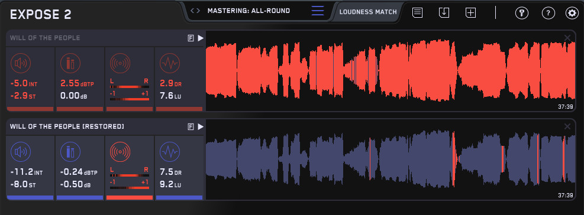
Task: Click the red waveform of Will of the People
Action: point(391,70)
